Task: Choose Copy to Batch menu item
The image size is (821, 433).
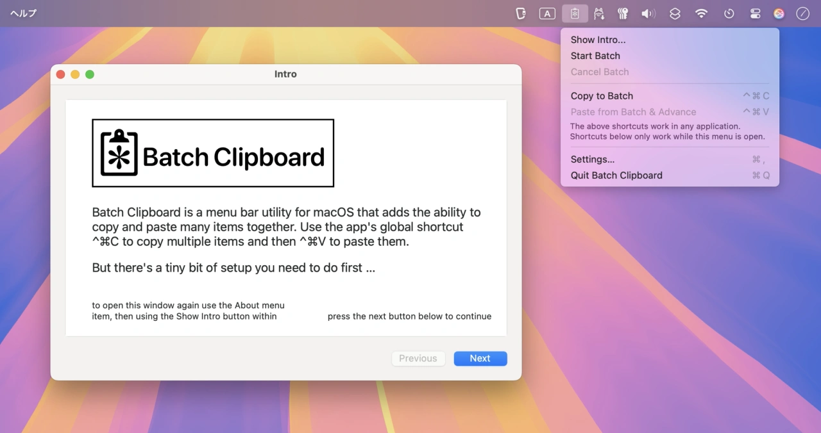Action: point(602,96)
